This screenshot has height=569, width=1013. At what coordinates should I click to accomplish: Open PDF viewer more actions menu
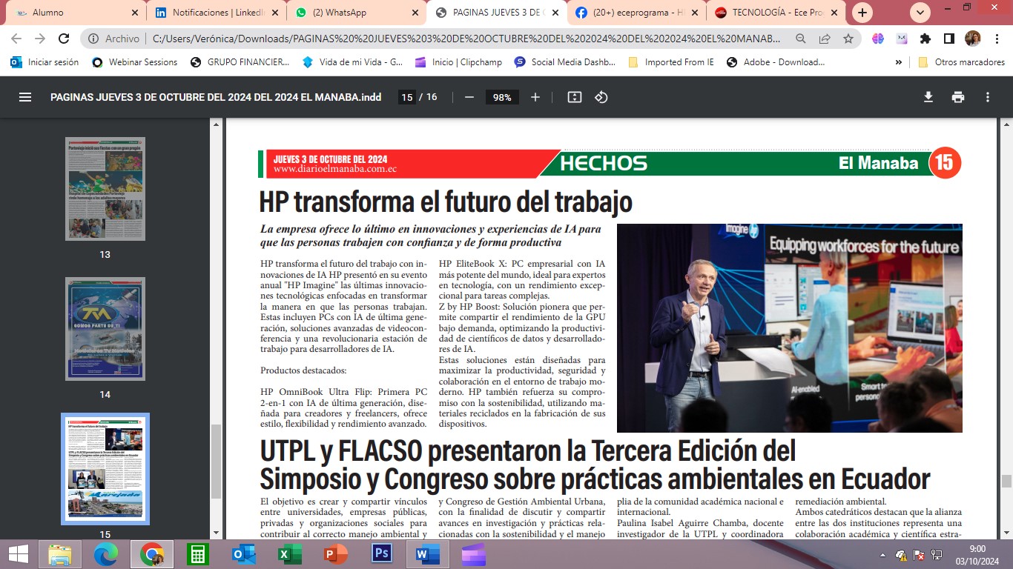tap(988, 97)
